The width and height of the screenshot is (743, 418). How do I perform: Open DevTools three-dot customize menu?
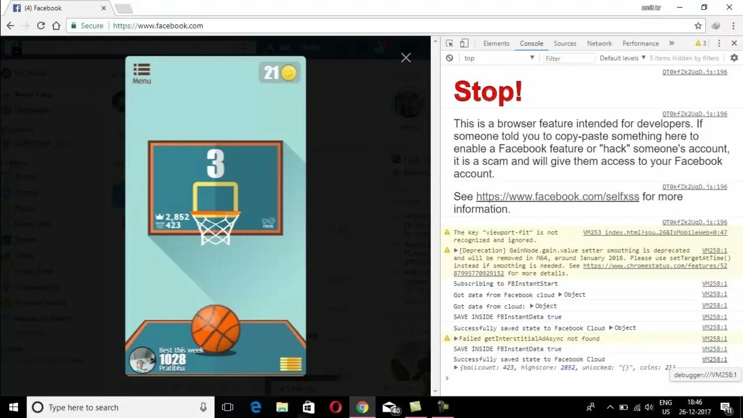[x=719, y=44]
